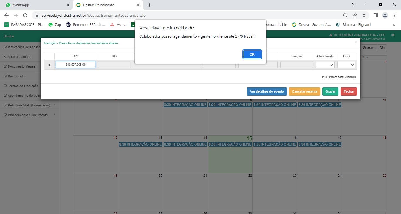
Task: Click the share page icon
Action: (x=355, y=15)
